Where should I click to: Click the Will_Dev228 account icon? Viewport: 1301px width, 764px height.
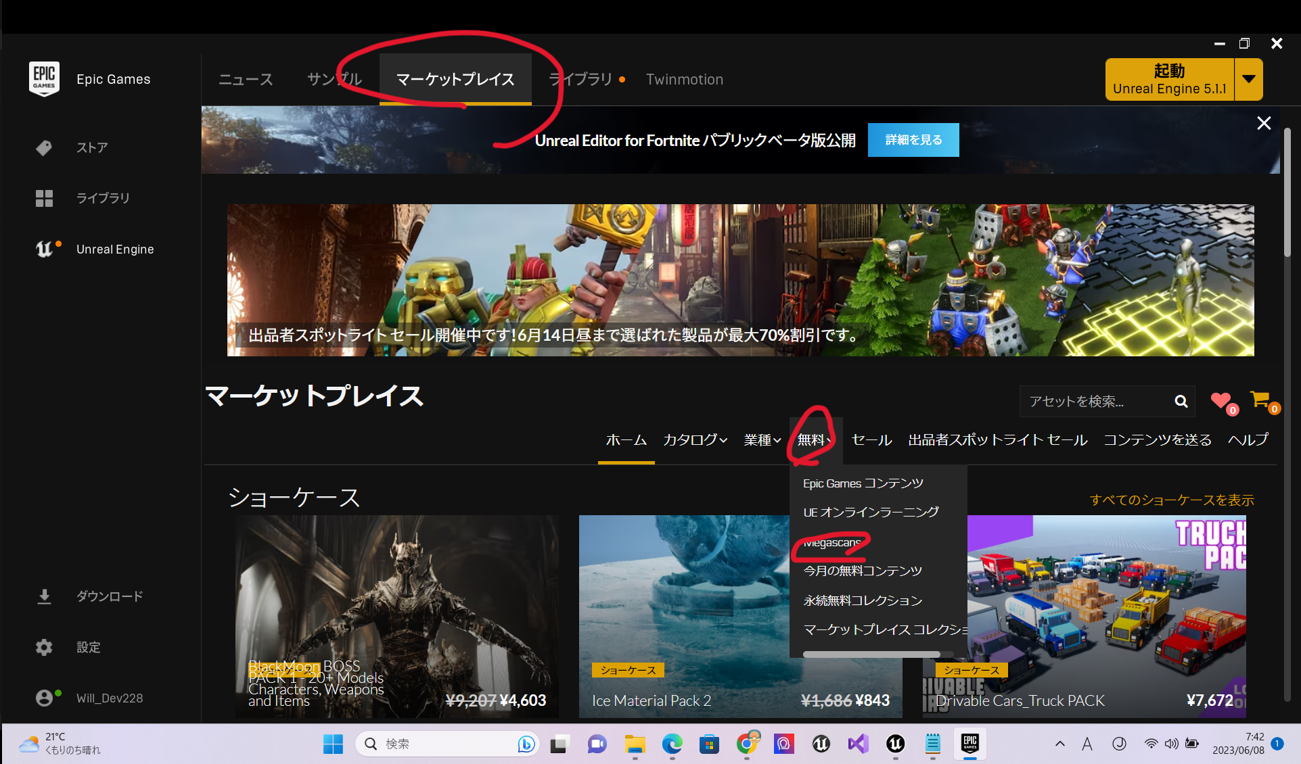pos(45,697)
